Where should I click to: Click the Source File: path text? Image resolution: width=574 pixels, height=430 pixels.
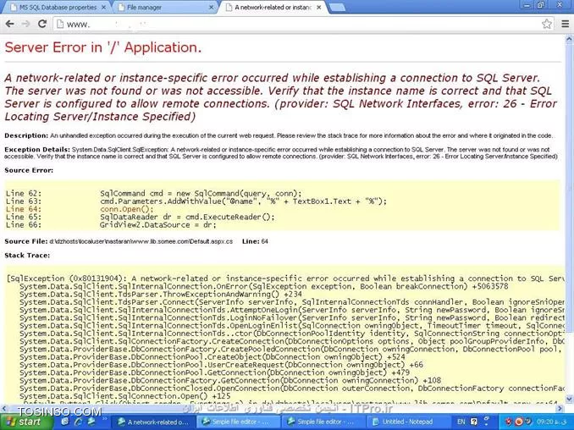tap(141, 241)
